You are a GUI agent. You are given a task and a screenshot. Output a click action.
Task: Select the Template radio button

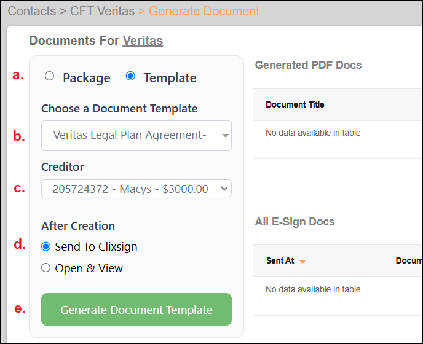pos(130,76)
